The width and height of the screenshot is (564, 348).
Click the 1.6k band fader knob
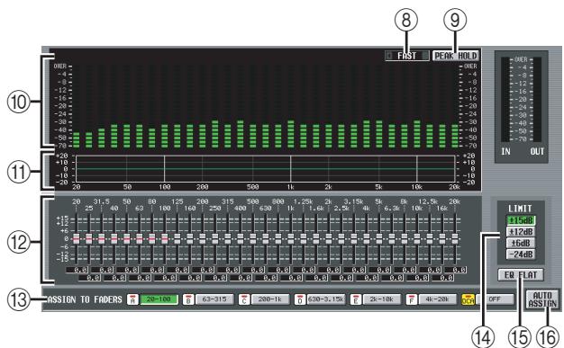316,239
